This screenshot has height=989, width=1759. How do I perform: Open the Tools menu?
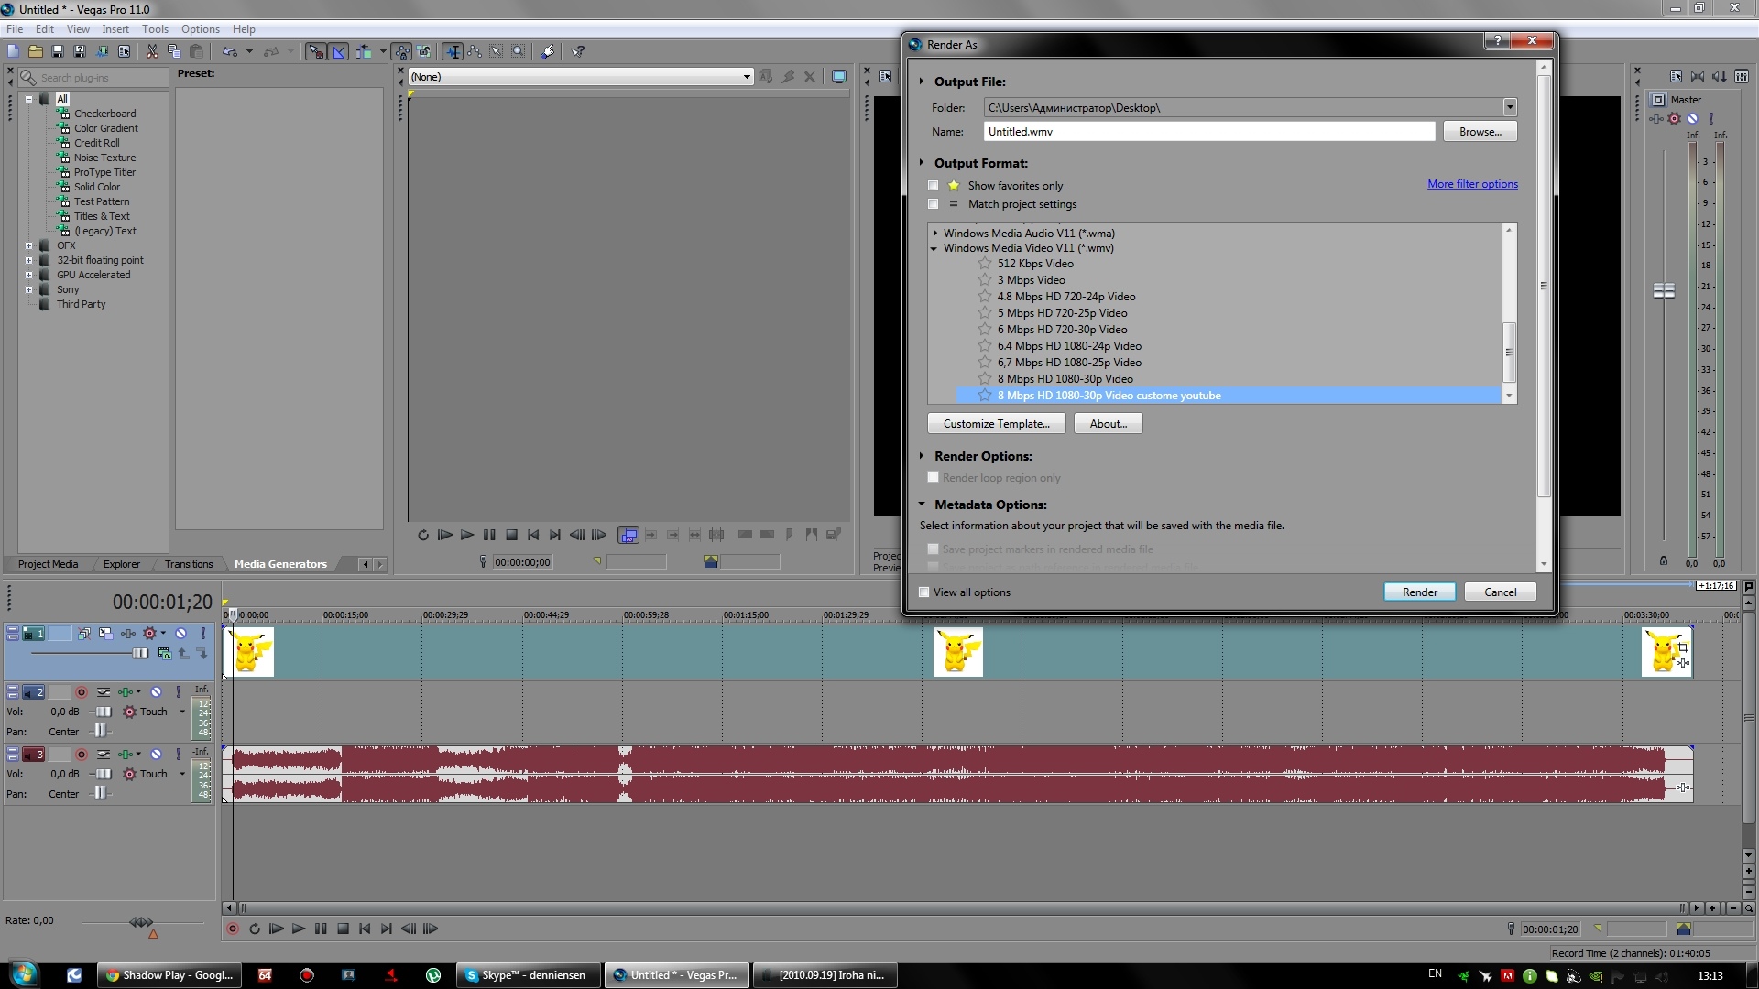coord(155,29)
